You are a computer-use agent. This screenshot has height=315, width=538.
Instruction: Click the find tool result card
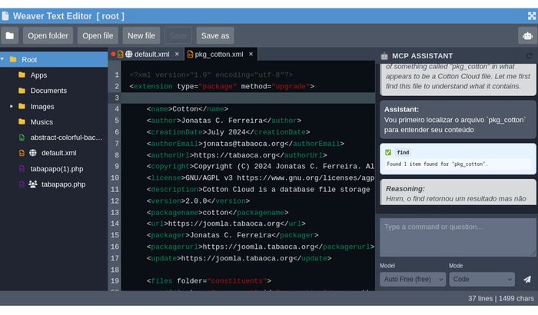point(458,159)
